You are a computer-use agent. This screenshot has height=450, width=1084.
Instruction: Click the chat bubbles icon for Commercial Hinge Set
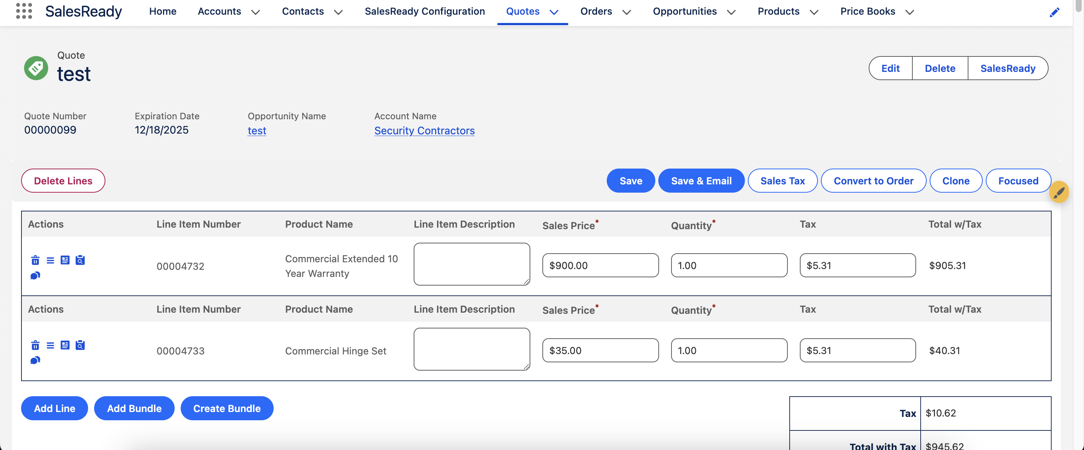click(35, 360)
